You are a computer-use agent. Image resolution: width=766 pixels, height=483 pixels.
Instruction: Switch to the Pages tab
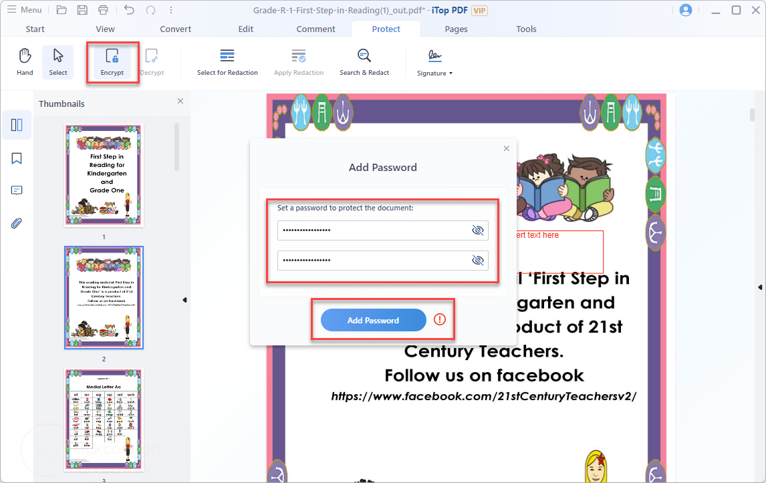(x=457, y=29)
